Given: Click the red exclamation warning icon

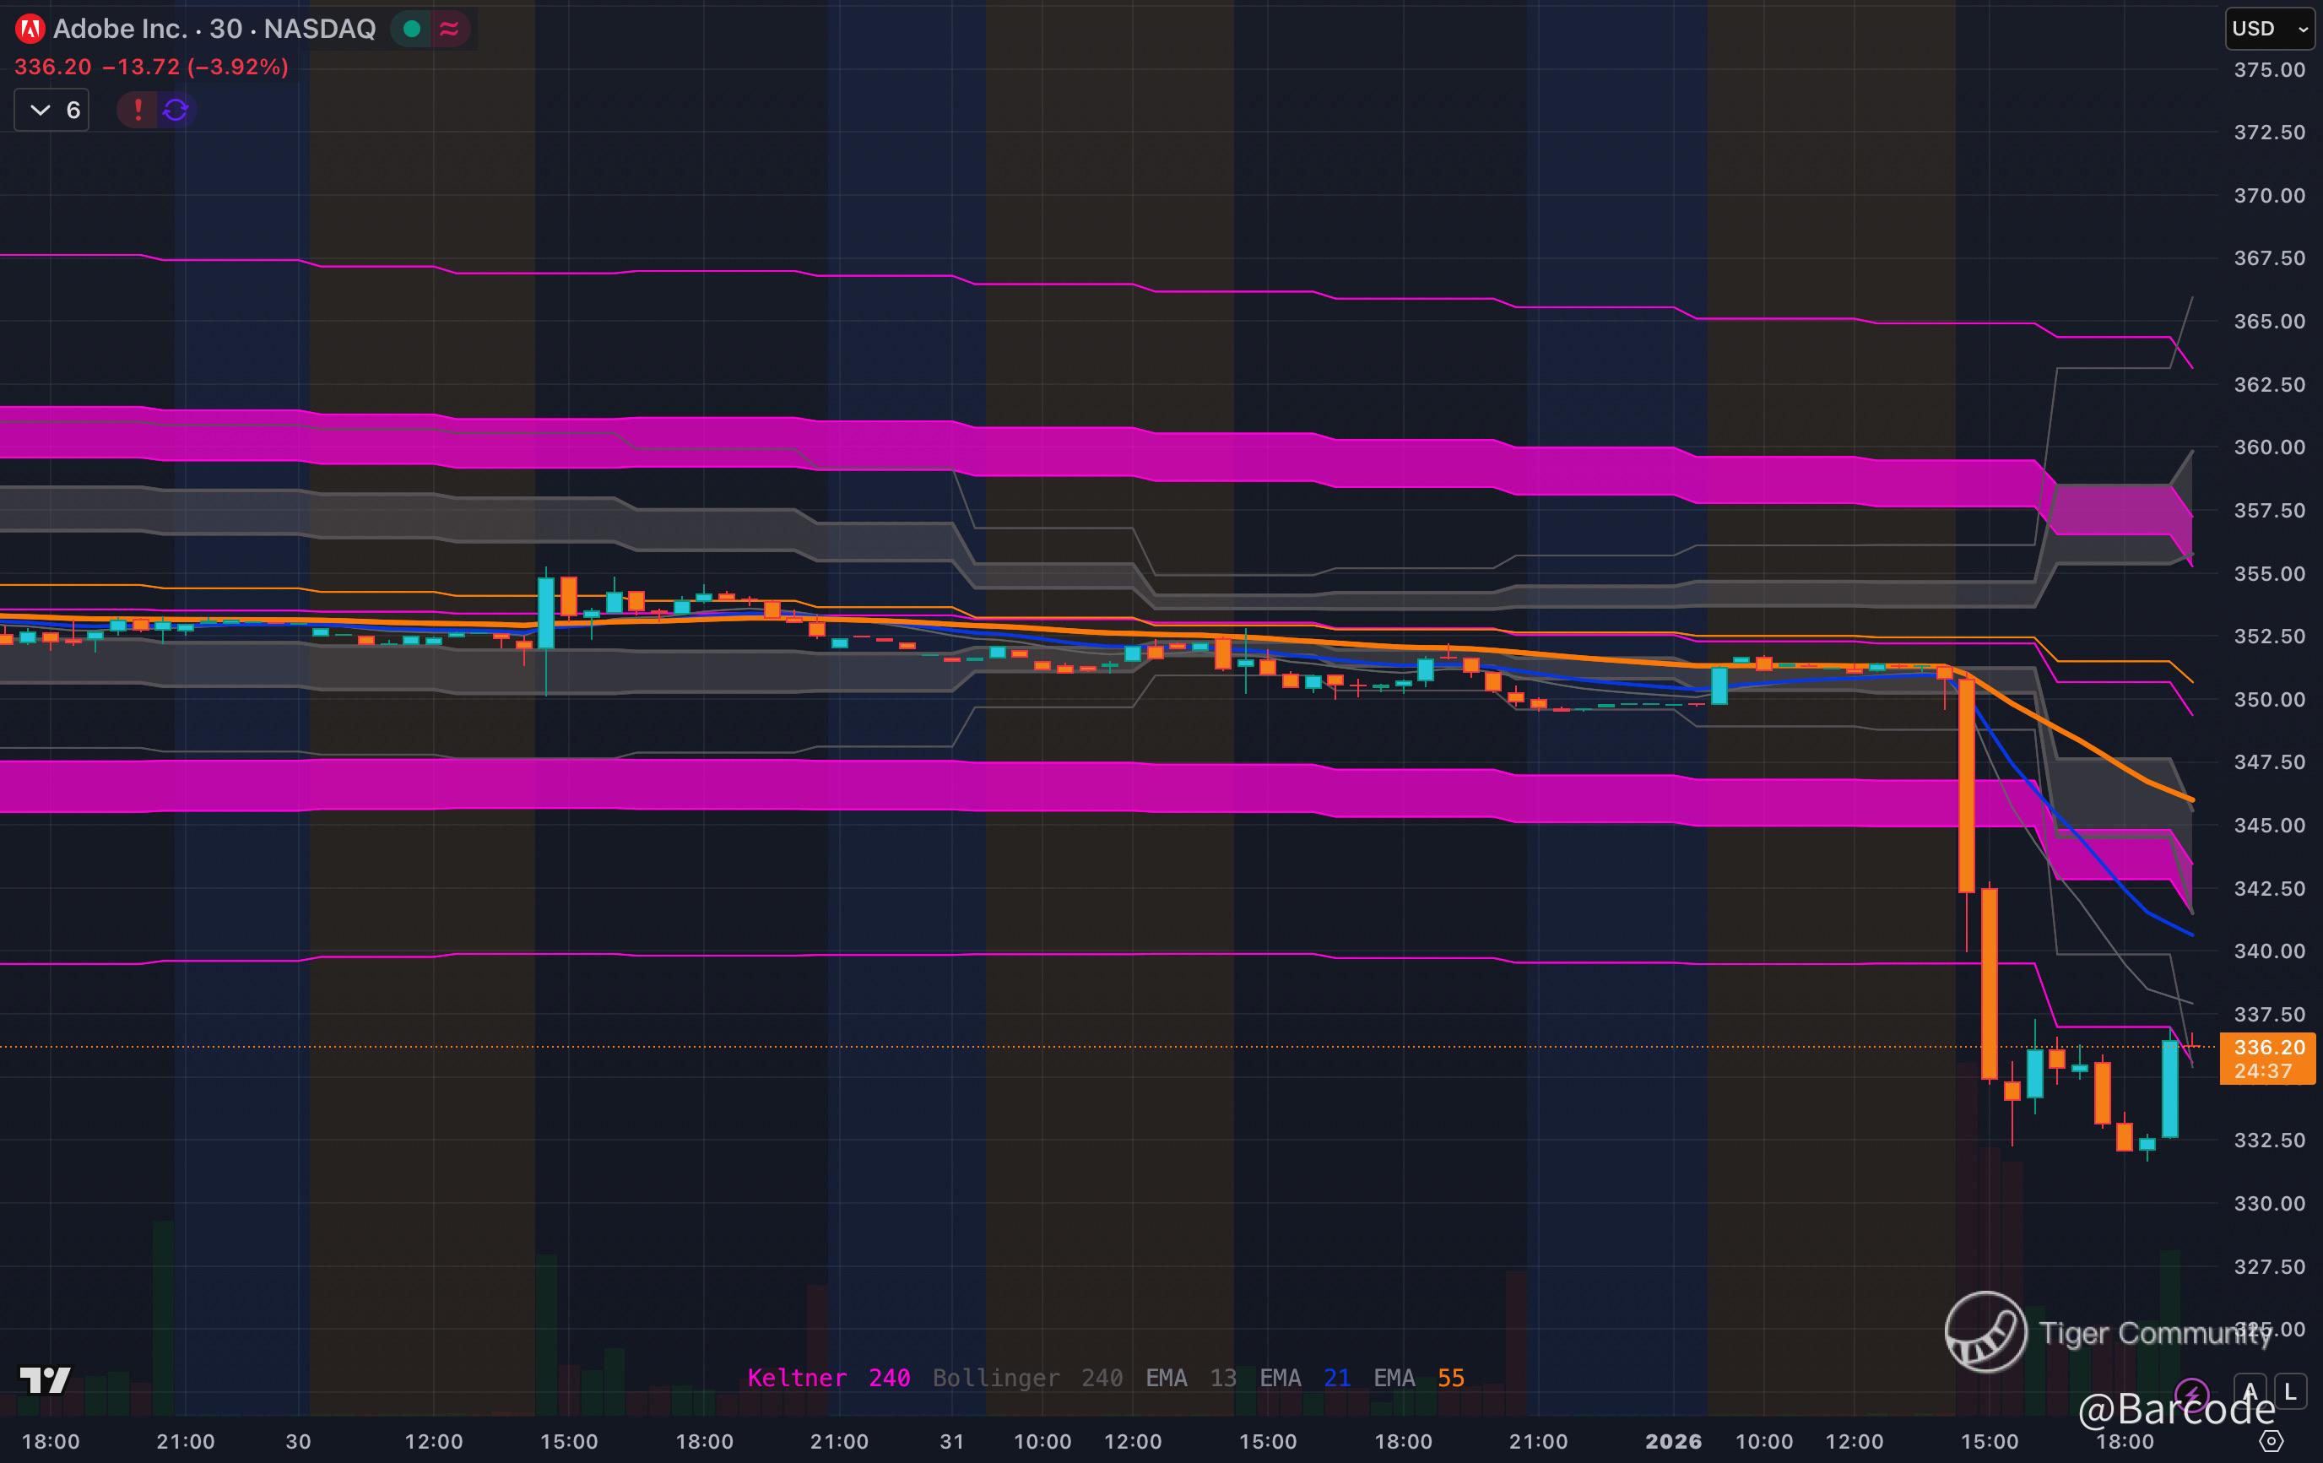Looking at the screenshot, I should (x=138, y=110).
